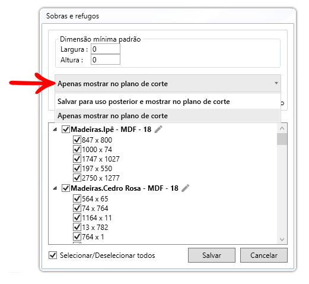Uncheck the 1747 x 1027 piece

(x=77, y=159)
